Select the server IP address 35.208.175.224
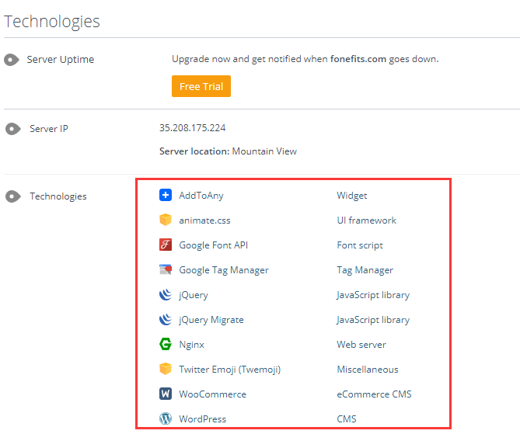 point(192,128)
